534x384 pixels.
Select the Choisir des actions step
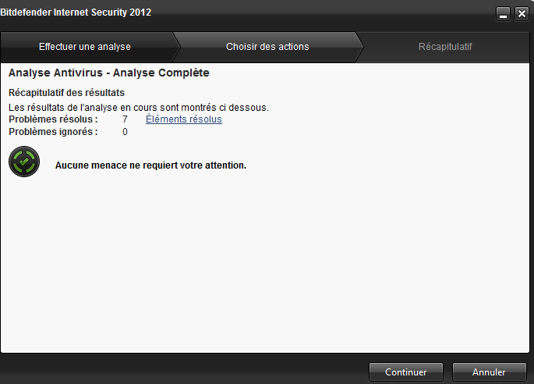267,47
